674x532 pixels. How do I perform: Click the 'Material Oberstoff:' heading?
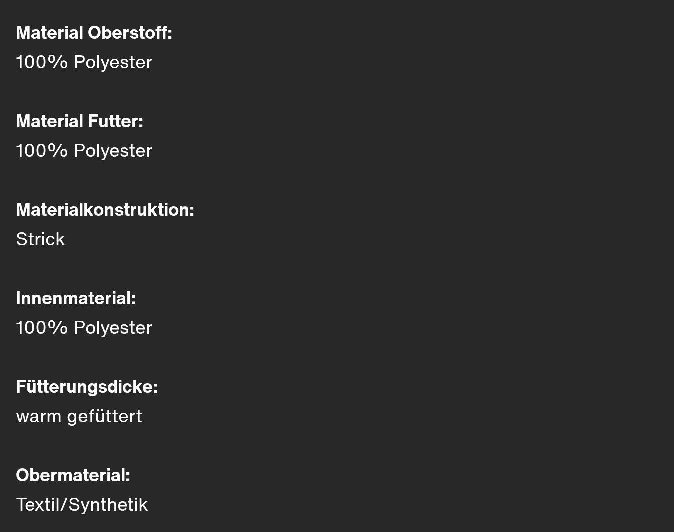click(x=94, y=33)
